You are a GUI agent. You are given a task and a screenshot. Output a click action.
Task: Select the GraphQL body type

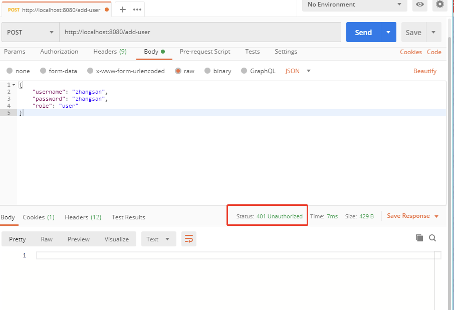point(258,71)
